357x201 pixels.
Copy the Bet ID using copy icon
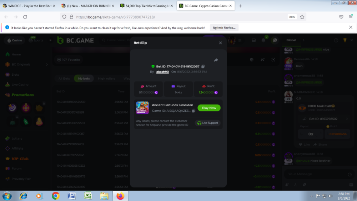(203, 66)
